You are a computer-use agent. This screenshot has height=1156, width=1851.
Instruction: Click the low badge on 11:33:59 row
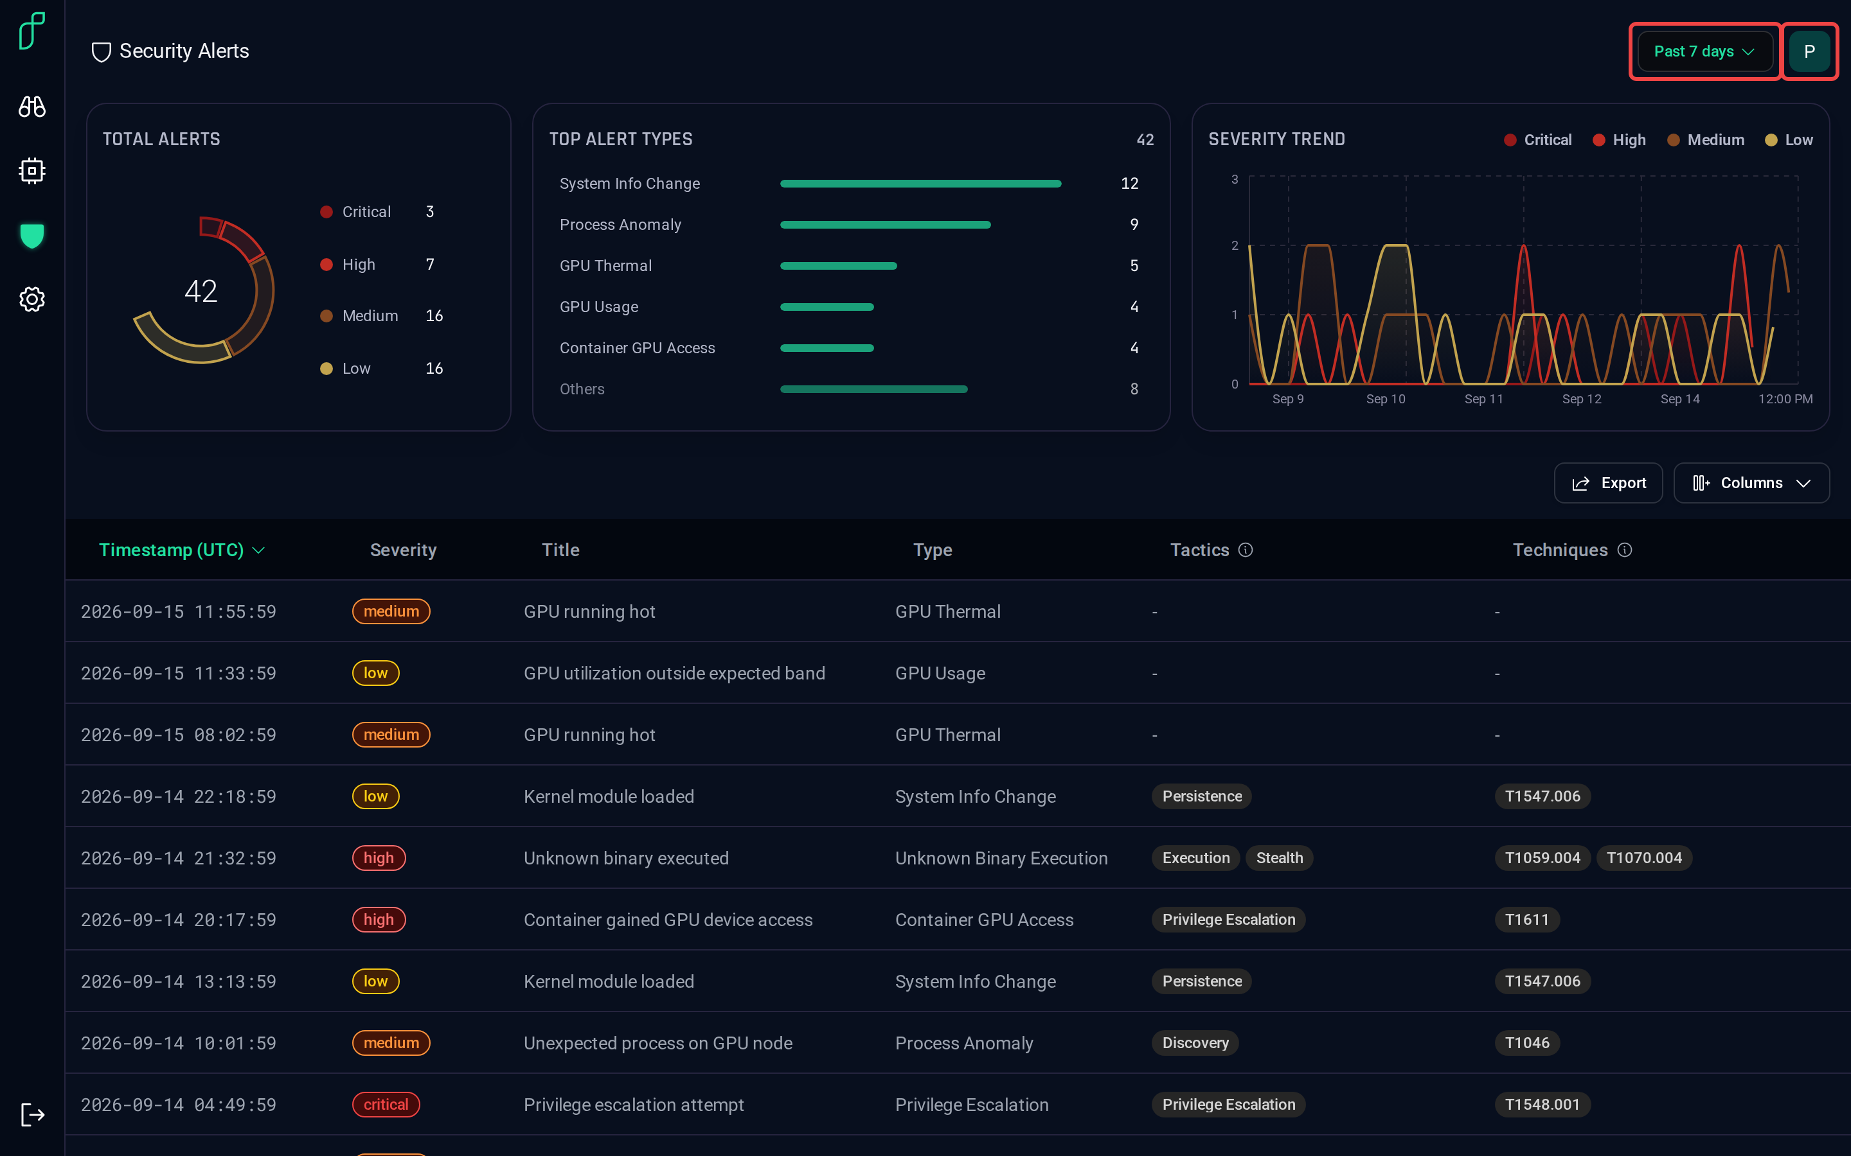point(375,673)
